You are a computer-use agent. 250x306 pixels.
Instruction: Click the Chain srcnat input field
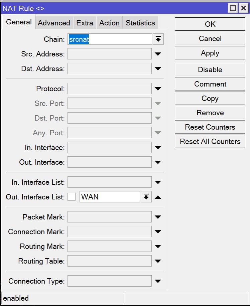pos(110,39)
